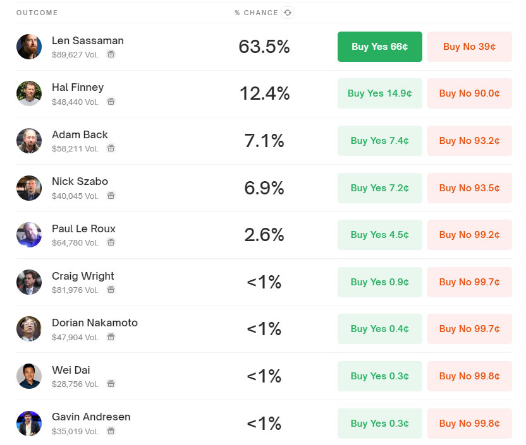Click the gift icon beside Wei Dai volume
This screenshot has height=445, width=526.
click(x=111, y=383)
